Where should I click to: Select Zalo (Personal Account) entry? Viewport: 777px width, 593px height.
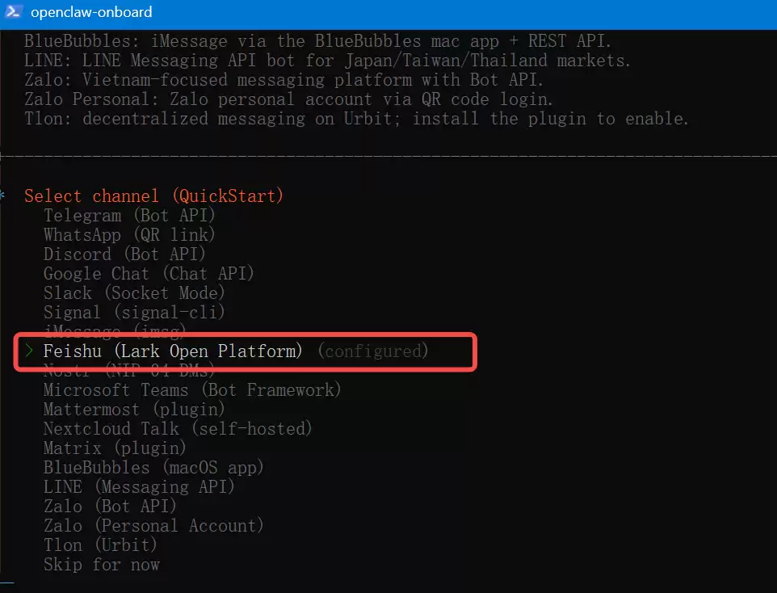(153, 525)
